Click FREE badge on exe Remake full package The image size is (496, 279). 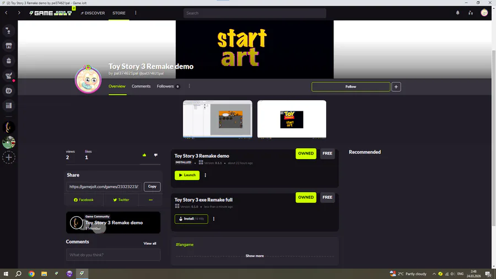pos(327,197)
